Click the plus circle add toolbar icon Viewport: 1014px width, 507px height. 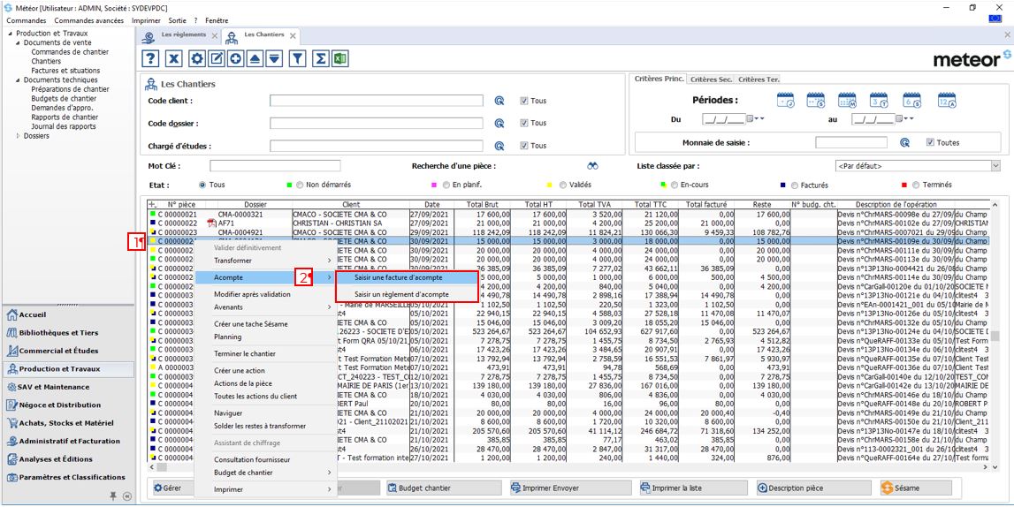[236, 59]
